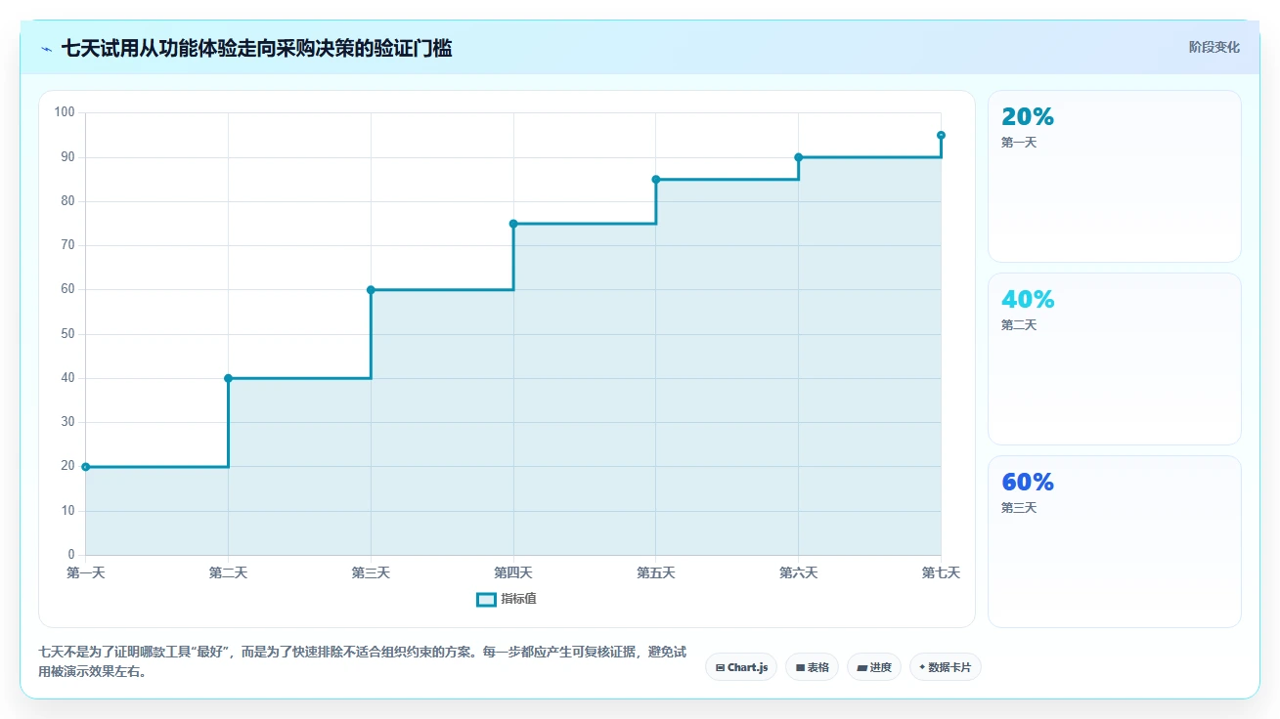Select the 进度 tag

point(874,667)
